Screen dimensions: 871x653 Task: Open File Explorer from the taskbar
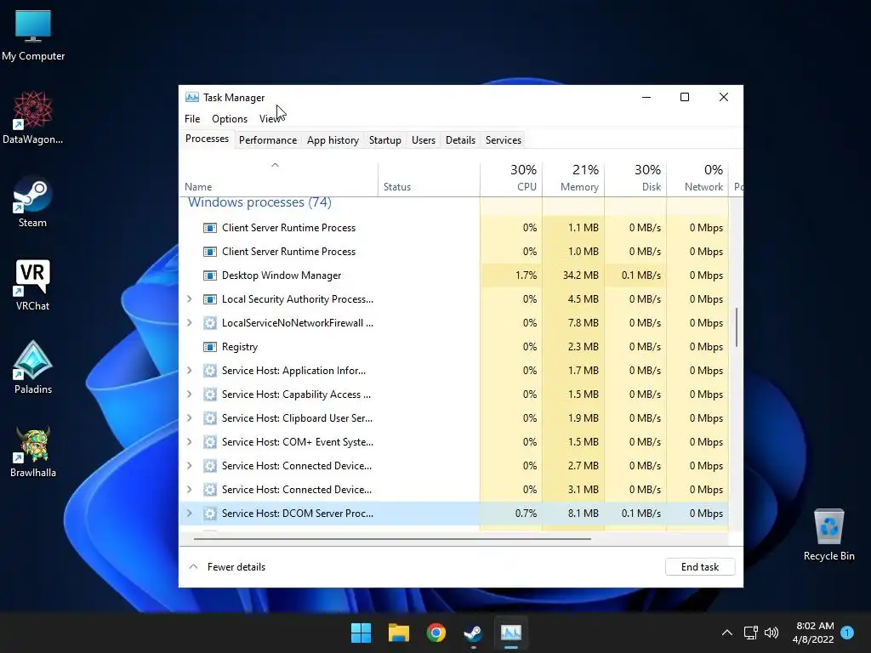click(x=398, y=633)
